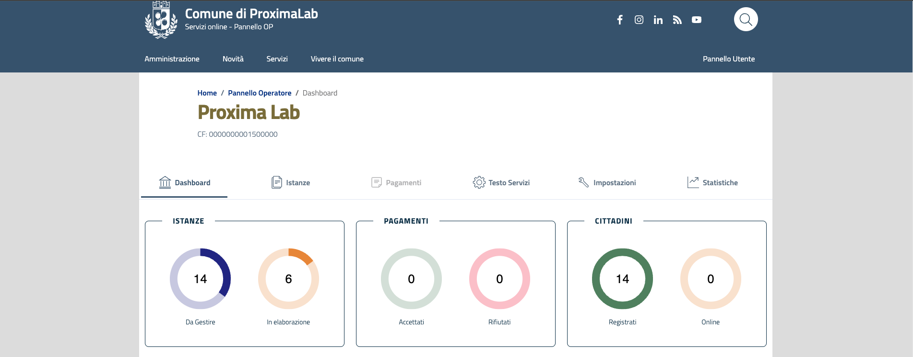Click the LinkedIn icon in header

(x=658, y=20)
